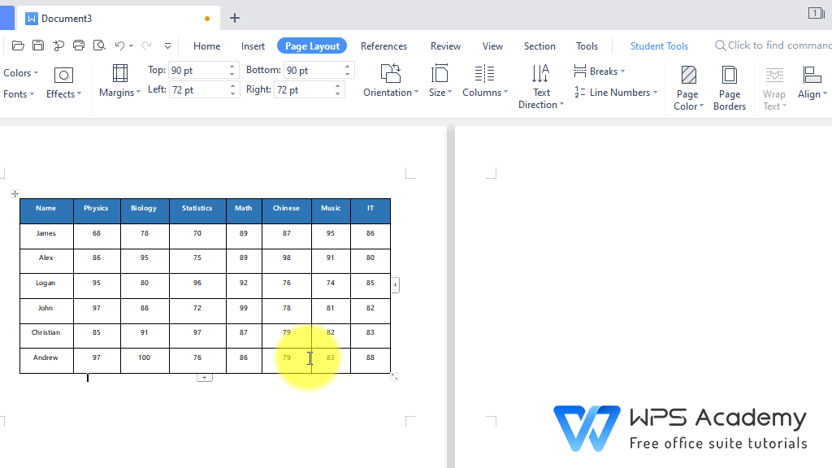The width and height of the screenshot is (832, 468).
Task: Click the Click to find command search box
Action: (772, 45)
